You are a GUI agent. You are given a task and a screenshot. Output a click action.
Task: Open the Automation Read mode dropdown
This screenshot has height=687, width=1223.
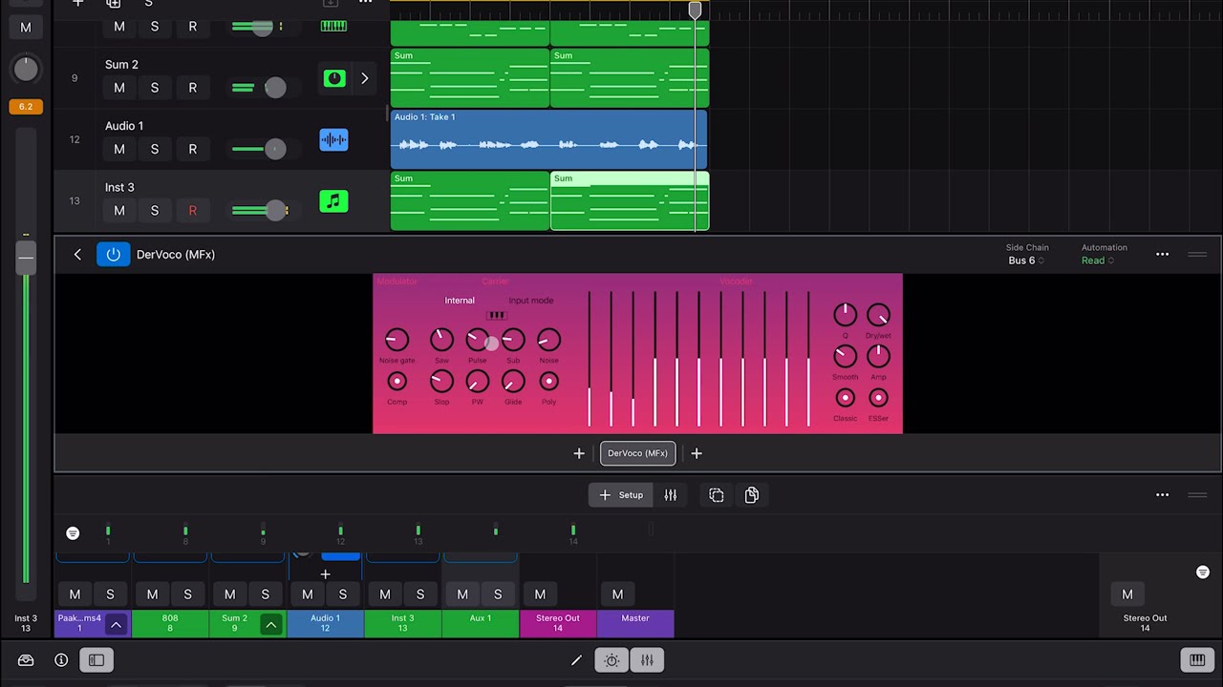coord(1099,260)
